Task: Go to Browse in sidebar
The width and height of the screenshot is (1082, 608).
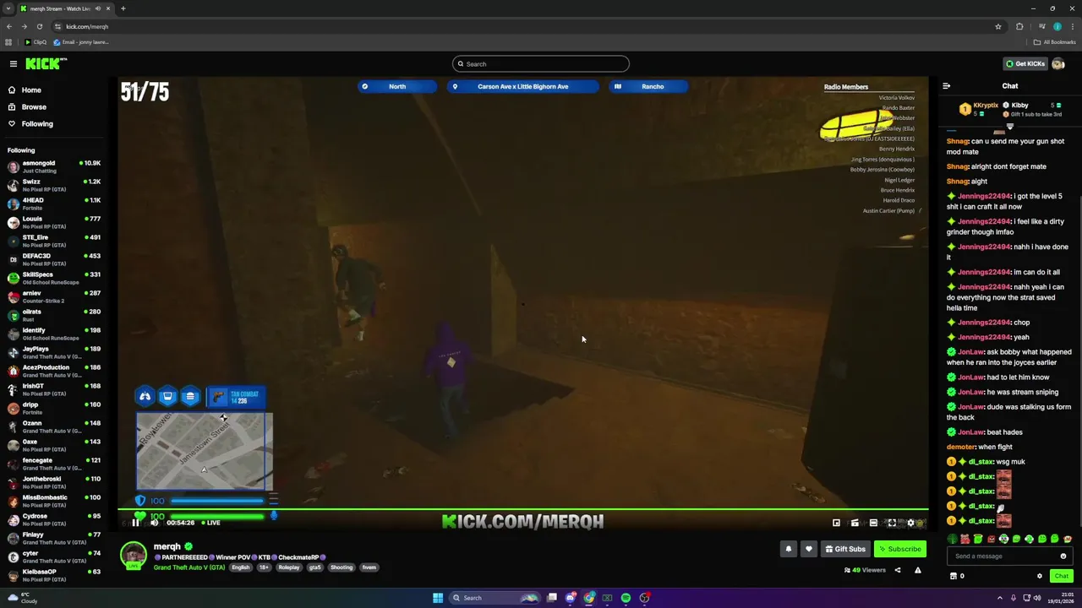Action: coord(34,107)
